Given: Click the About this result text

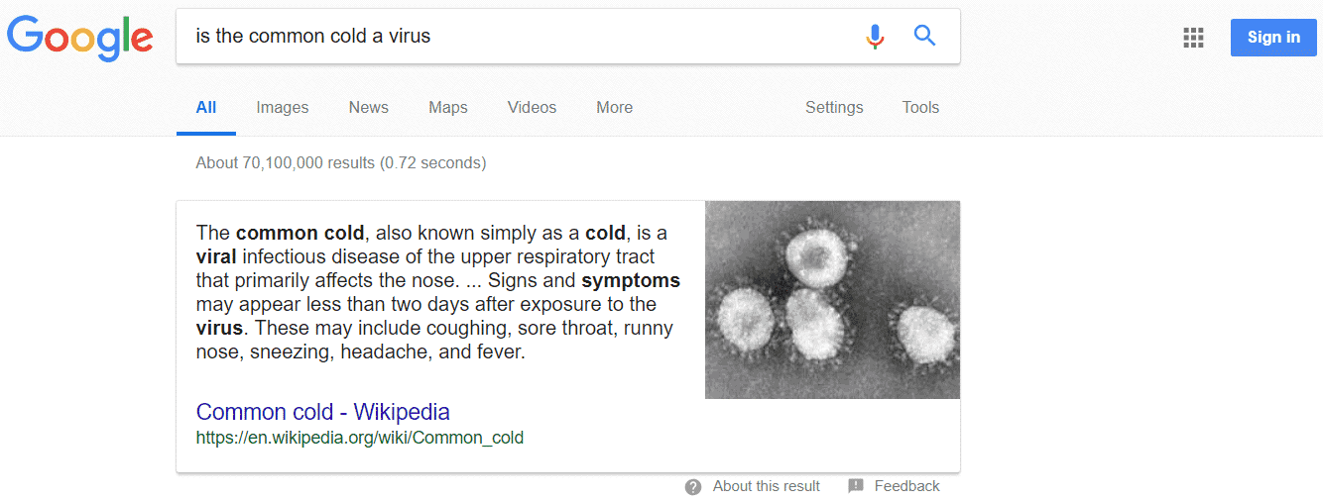Looking at the screenshot, I should (767, 486).
